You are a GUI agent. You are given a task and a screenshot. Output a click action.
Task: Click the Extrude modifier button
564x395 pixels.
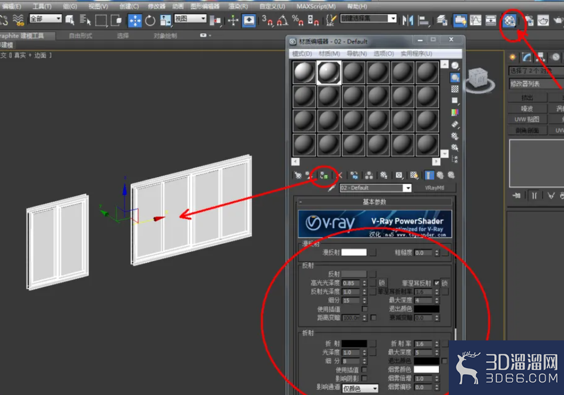click(527, 97)
